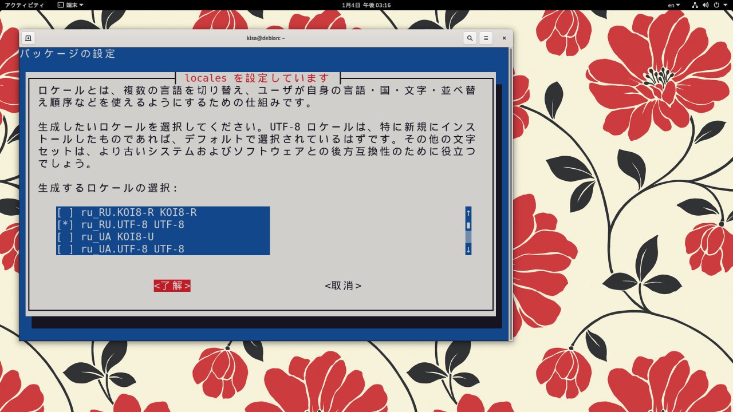Open the en input source menu
The width and height of the screenshot is (733, 412).
pos(674,5)
